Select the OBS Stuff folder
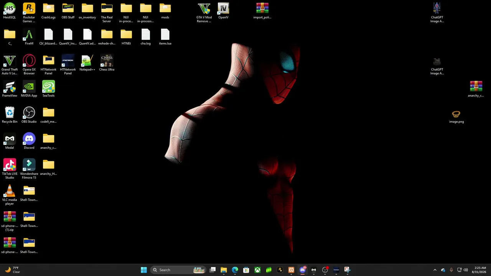The image size is (491, 276). point(68,11)
